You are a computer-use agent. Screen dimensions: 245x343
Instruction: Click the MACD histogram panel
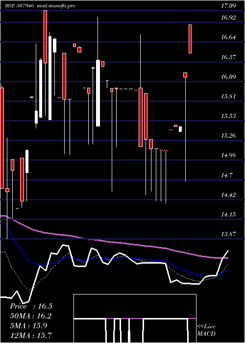coord(135,318)
